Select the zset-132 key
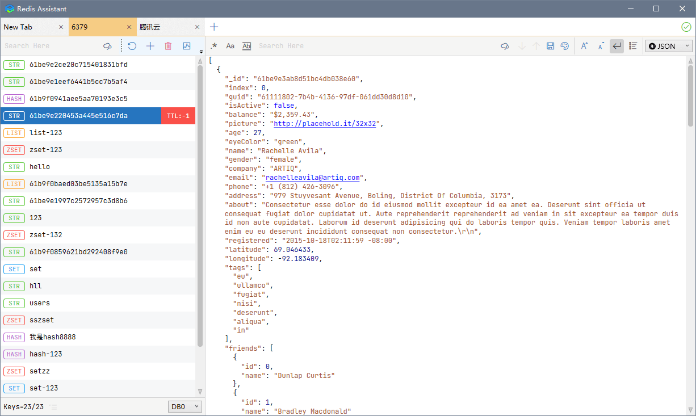 98,235
